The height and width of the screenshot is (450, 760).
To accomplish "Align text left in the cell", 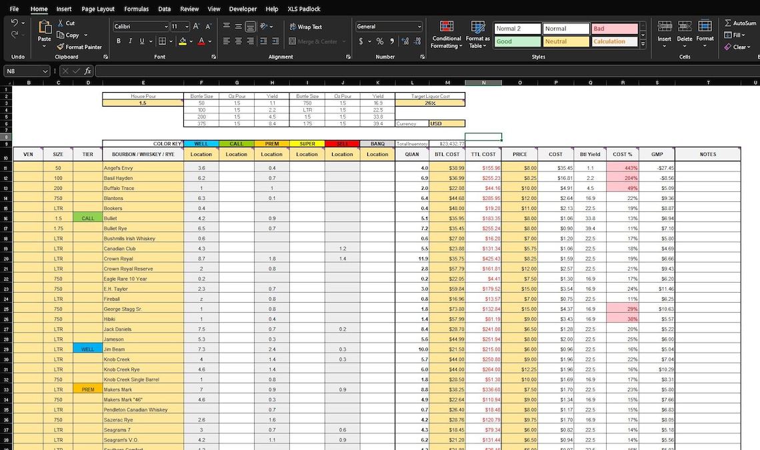I will coord(227,41).
